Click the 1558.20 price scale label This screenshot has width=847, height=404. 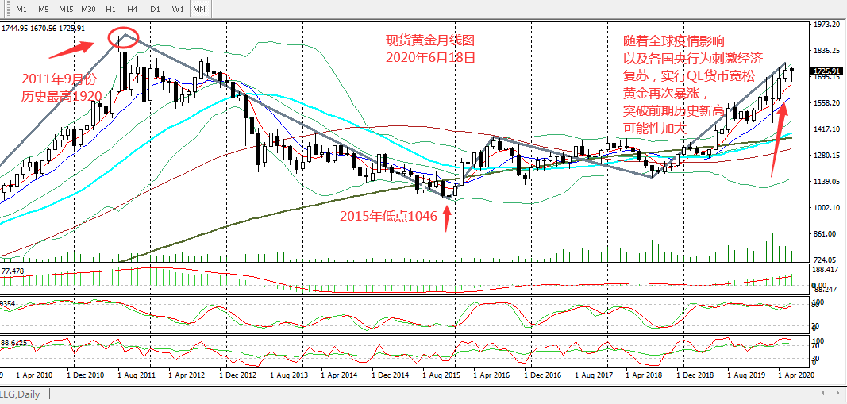click(x=826, y=102)
